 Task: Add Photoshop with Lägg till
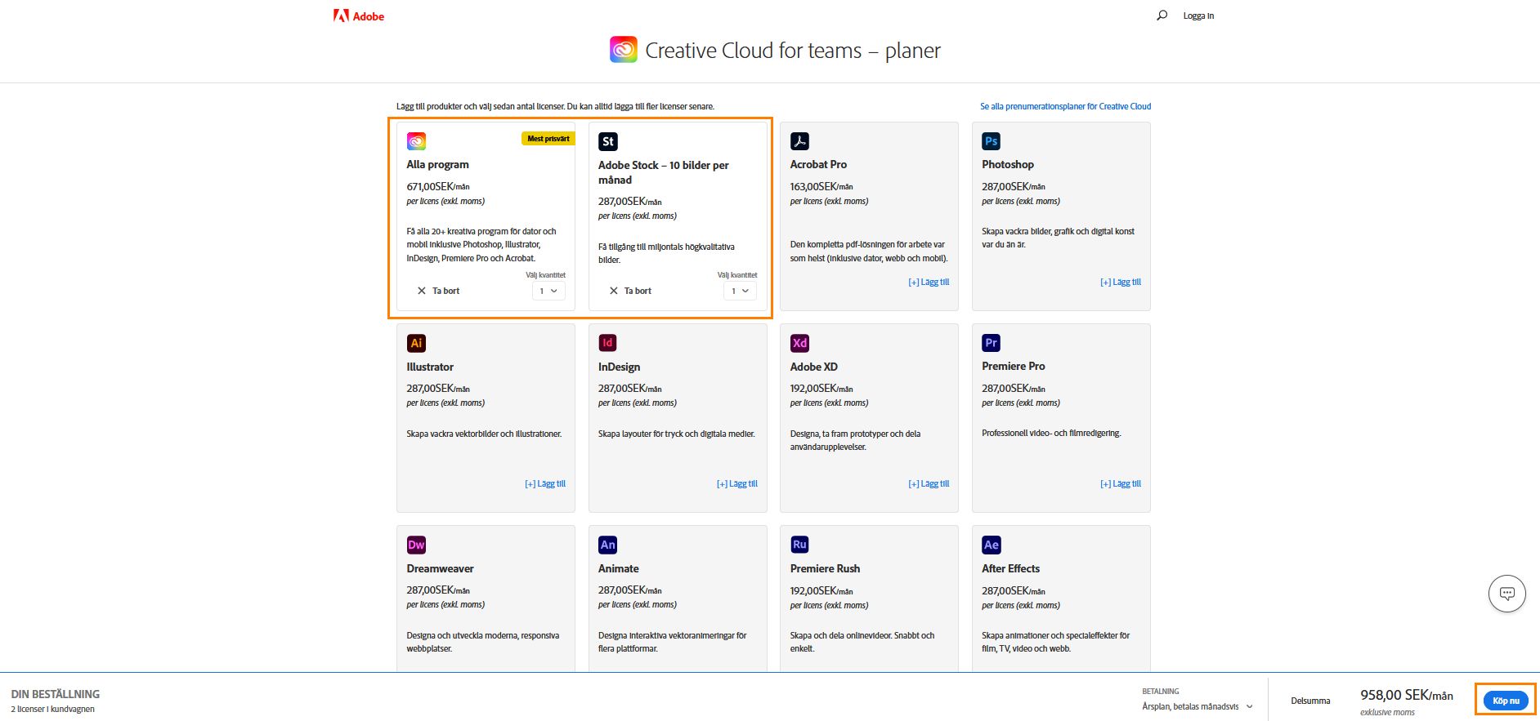1121,282
